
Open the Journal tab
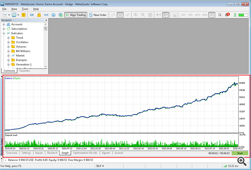[118, 153]
